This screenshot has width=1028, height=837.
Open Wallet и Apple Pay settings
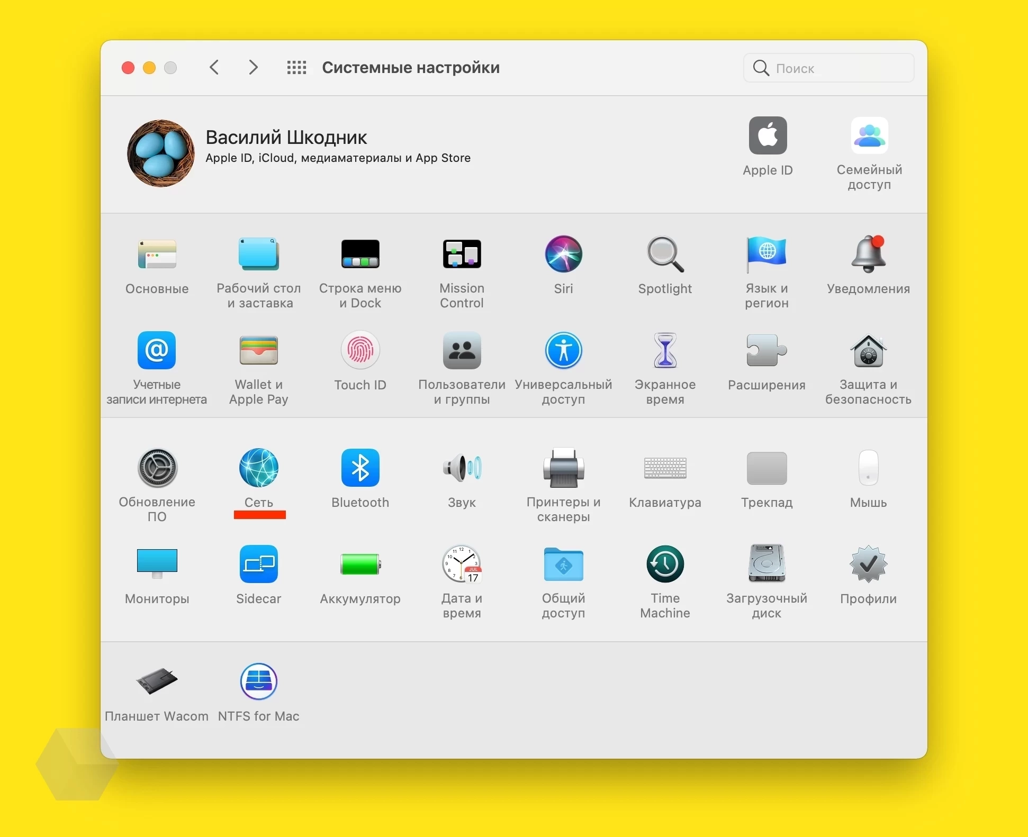coord(258,350)
